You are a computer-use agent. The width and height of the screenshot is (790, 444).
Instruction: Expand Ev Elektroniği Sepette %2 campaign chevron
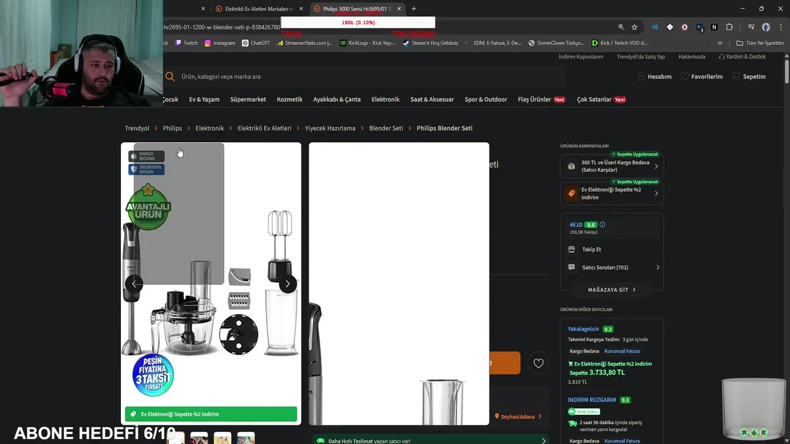(656, 193)
